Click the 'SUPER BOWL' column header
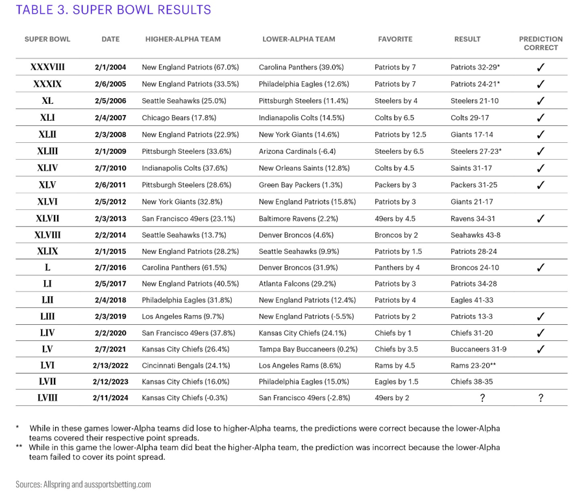 click(47, 40)
